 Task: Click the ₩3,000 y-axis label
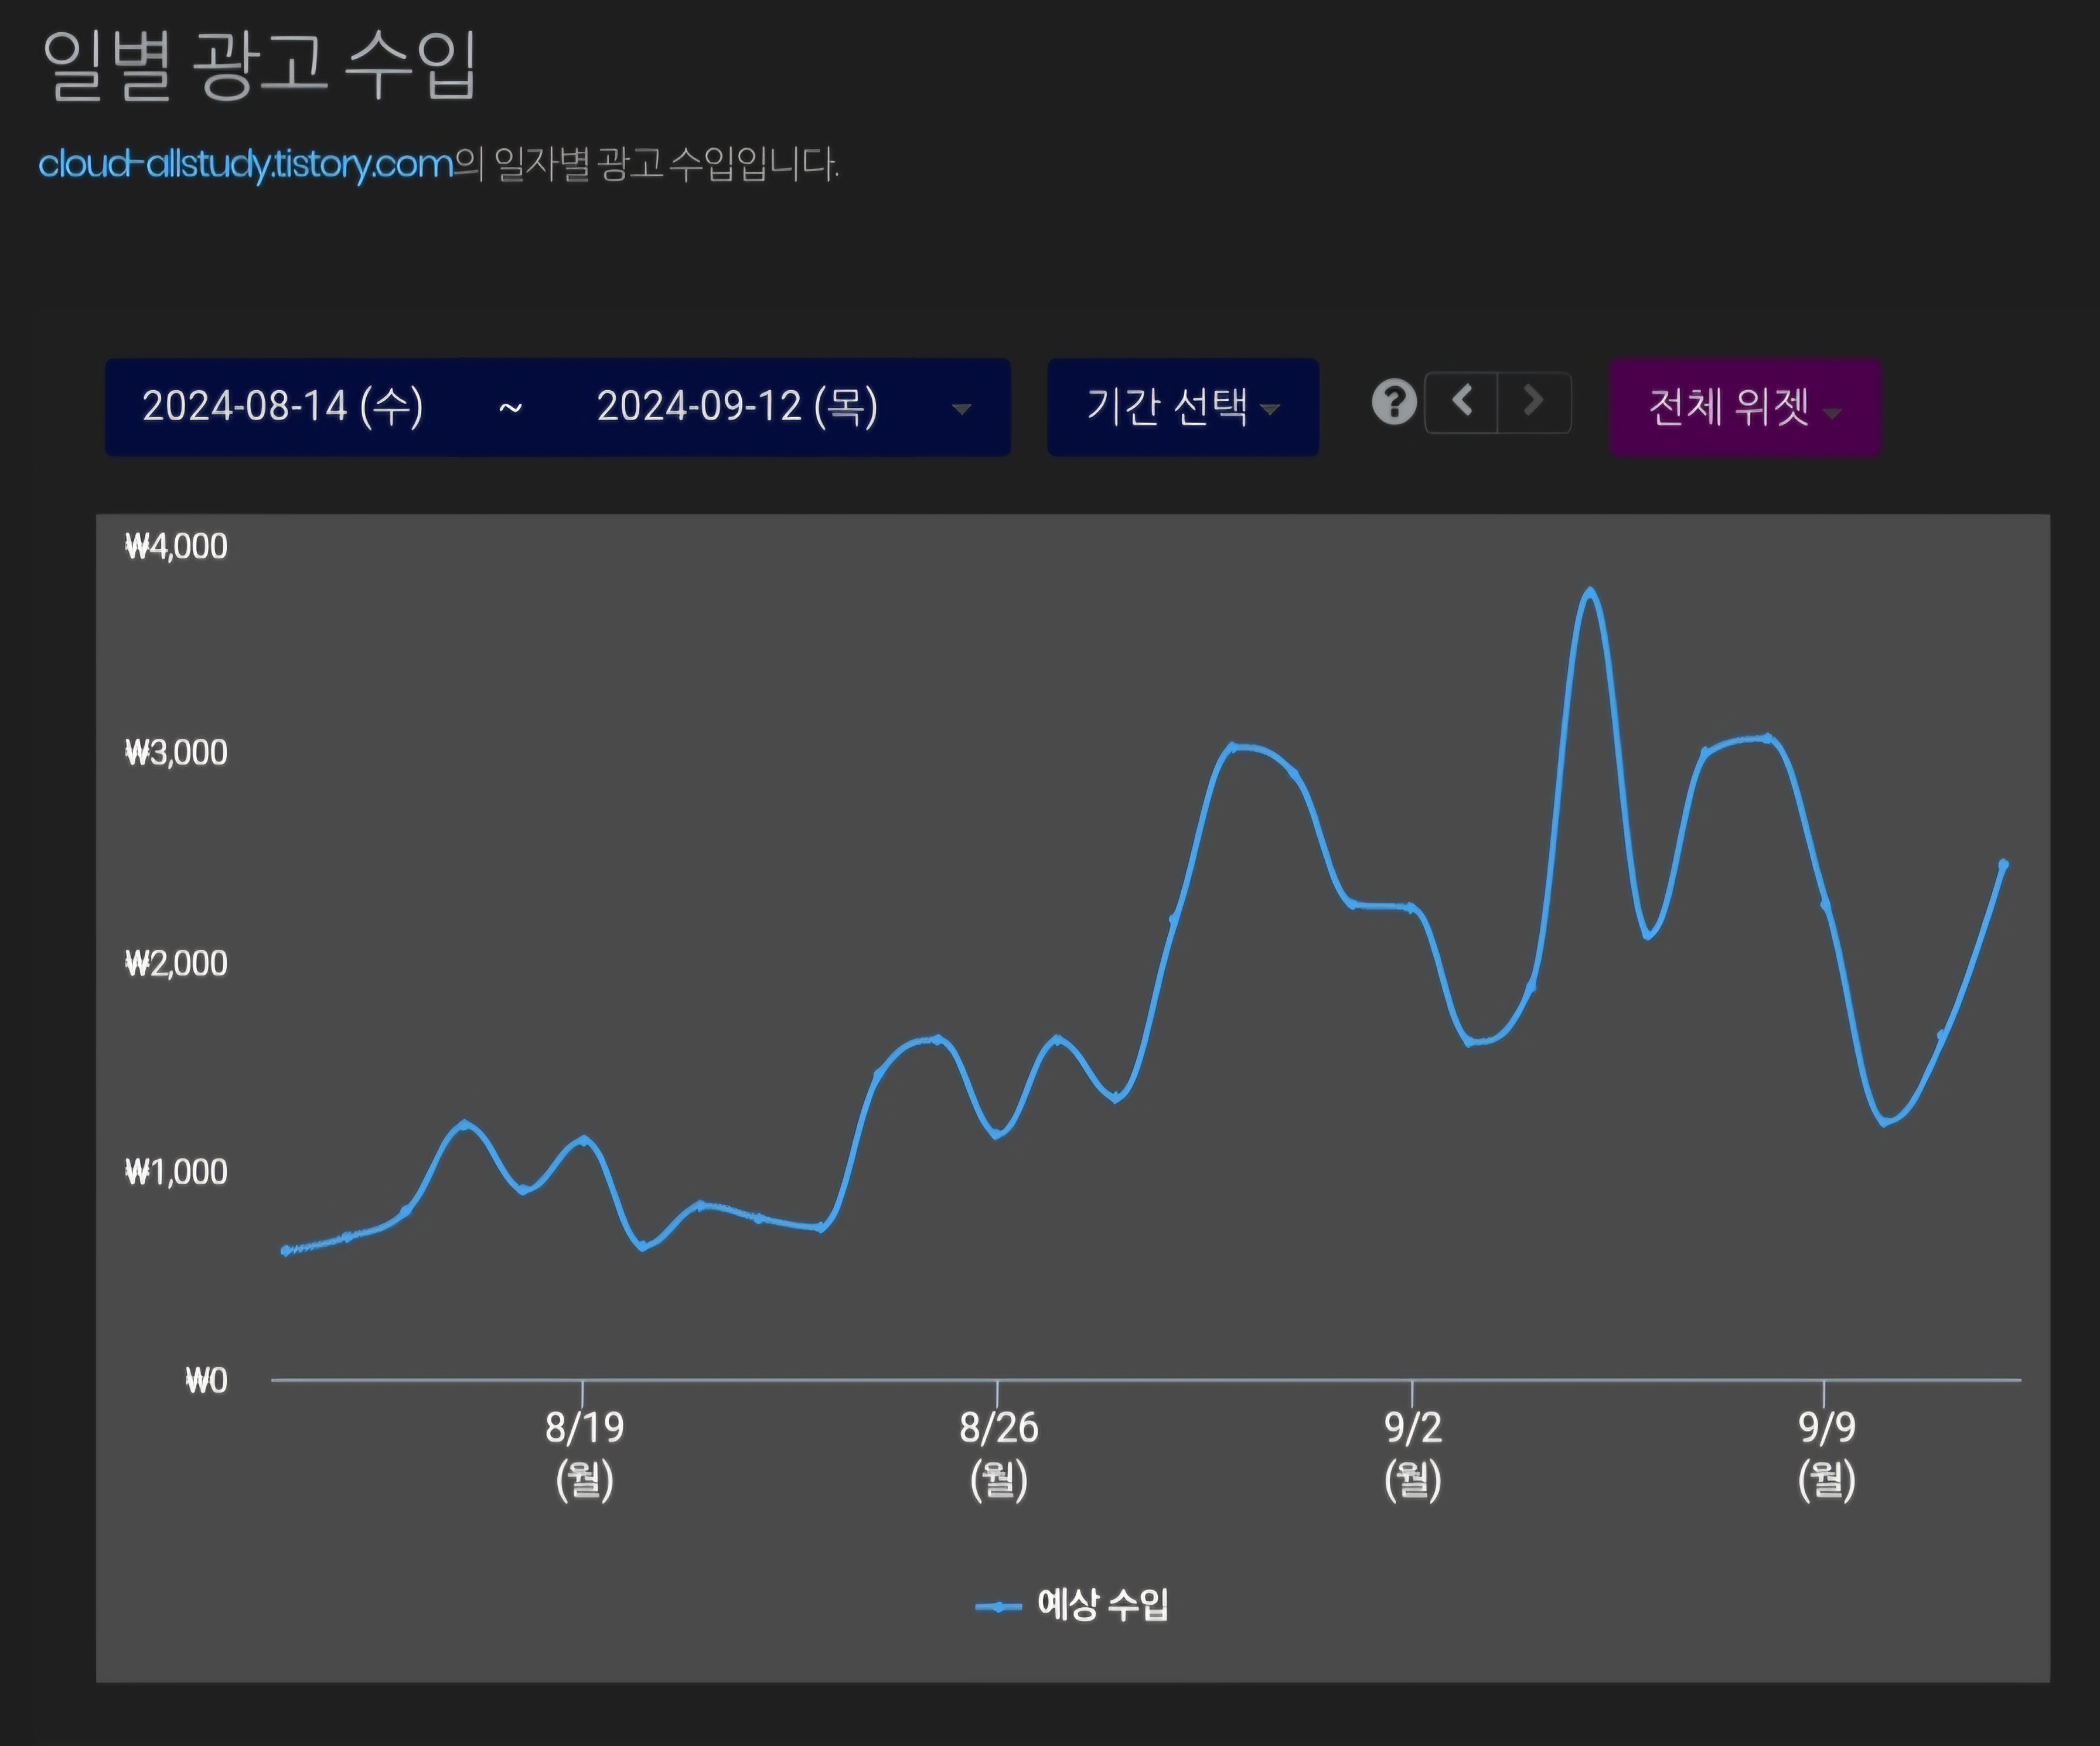176,752
